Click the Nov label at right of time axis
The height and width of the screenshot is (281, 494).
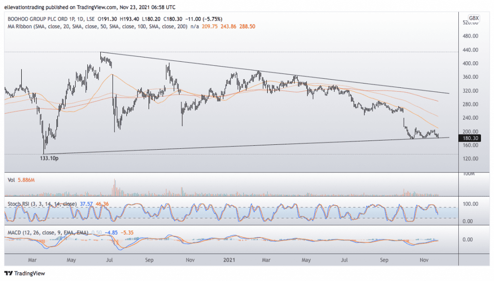pyautogui.click(x=424, y=260)
